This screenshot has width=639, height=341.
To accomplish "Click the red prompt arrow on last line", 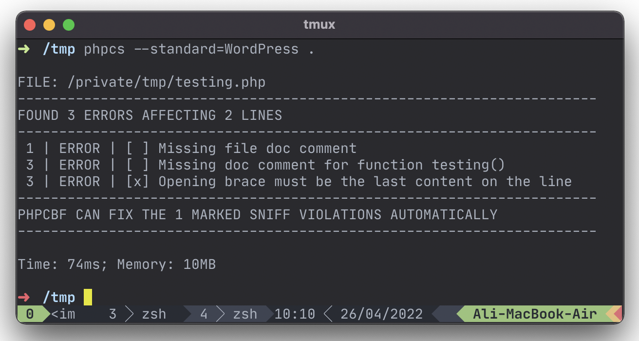I will tap(24, 297).
